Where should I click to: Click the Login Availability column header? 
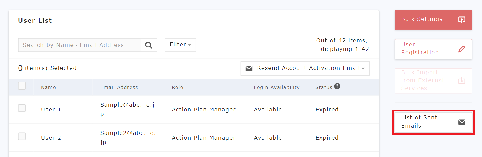(277, 87)
